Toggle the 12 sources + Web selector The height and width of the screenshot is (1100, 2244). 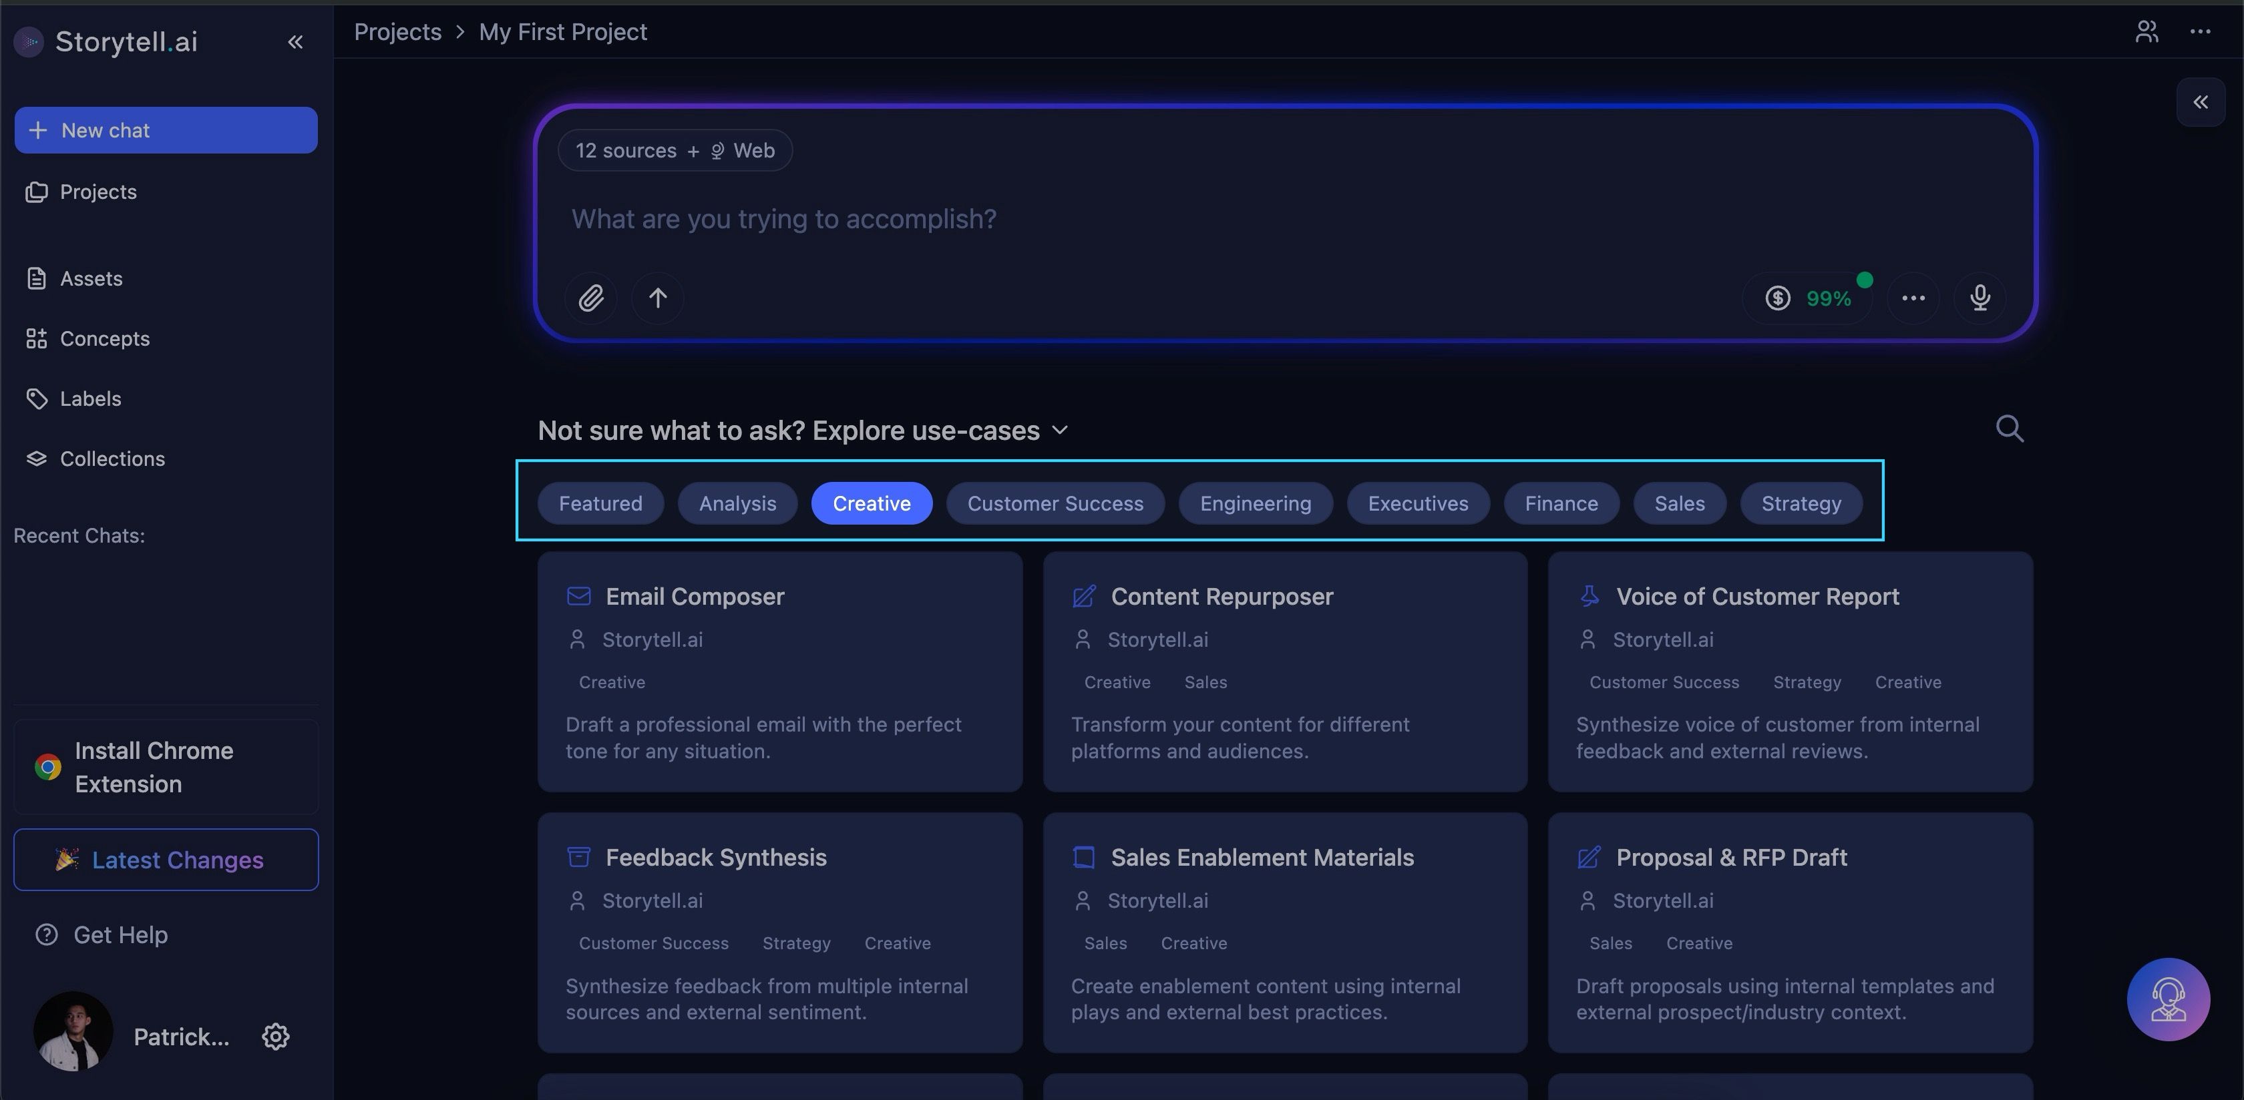tap(675, 151)
